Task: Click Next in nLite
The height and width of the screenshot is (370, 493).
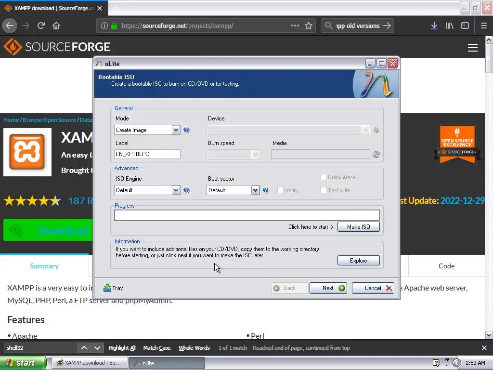Action: pos(328,288)
